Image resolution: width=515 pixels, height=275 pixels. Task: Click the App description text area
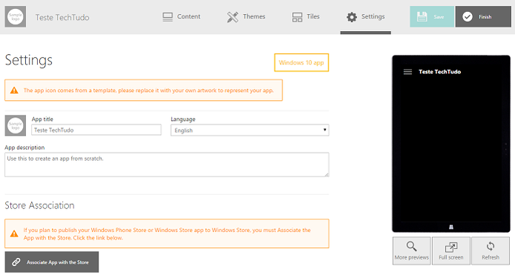167,165
